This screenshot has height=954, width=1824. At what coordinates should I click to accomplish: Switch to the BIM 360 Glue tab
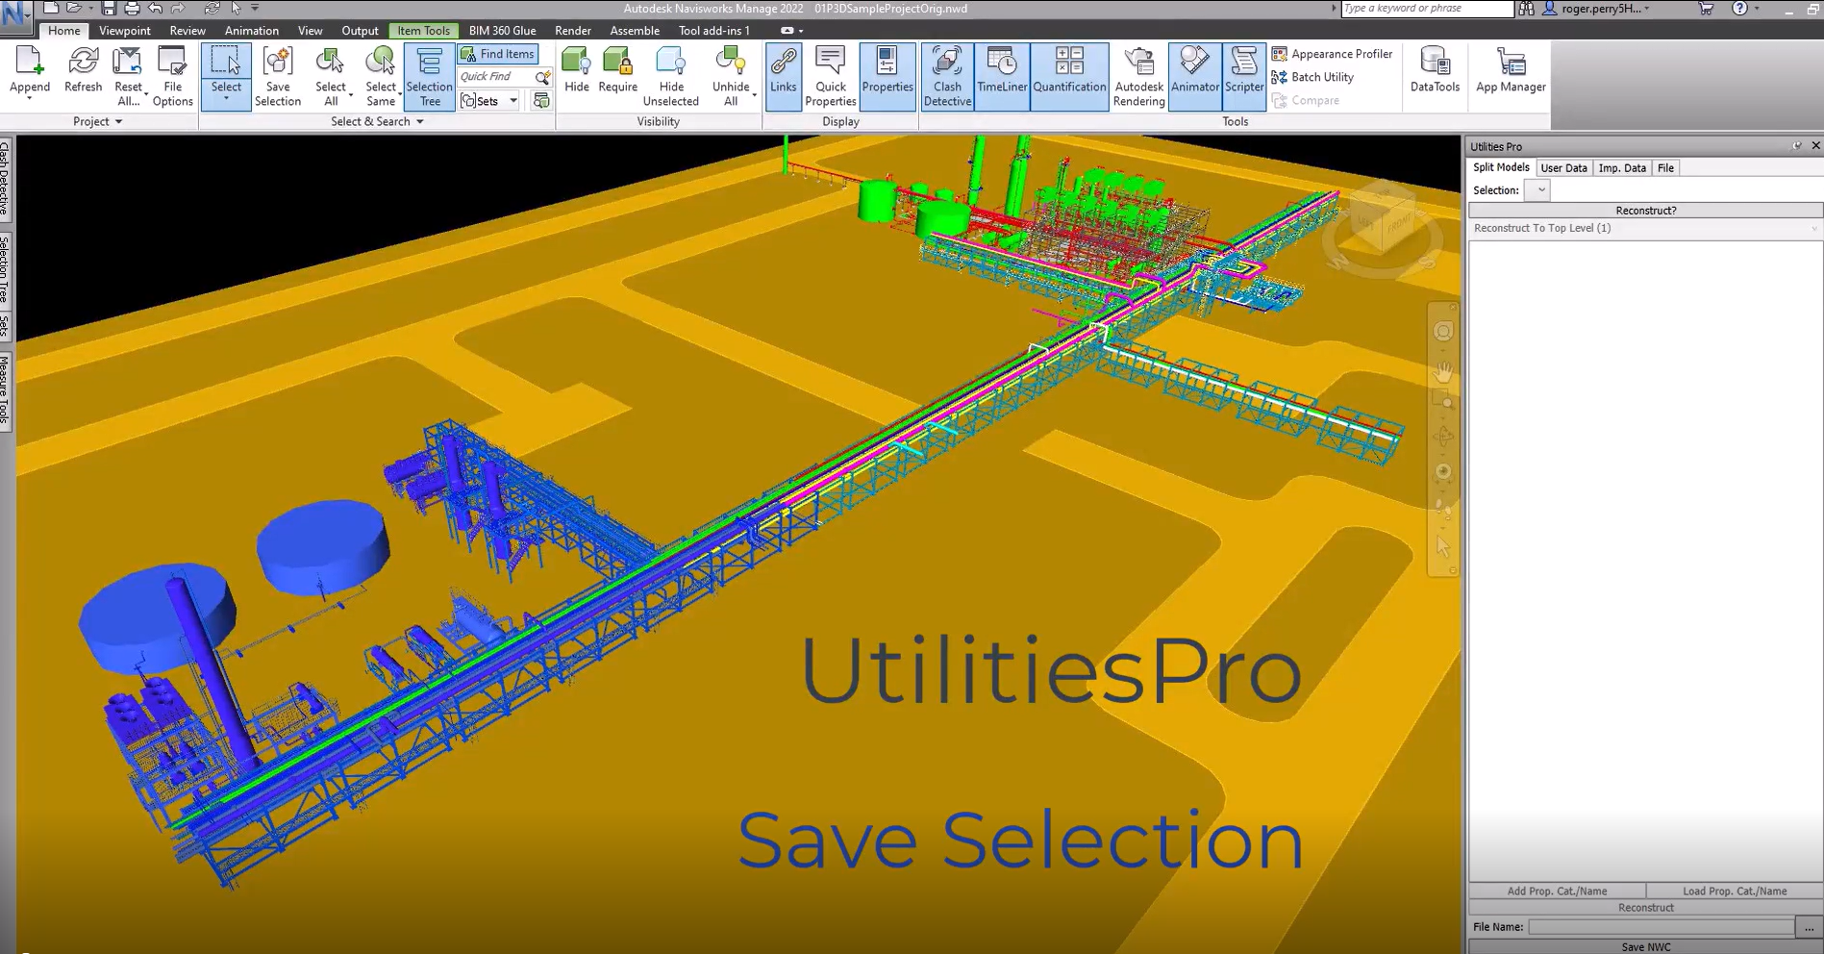503,31
